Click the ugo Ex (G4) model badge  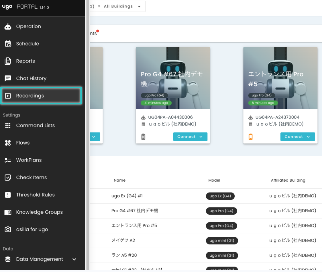[x=220, y=196]
